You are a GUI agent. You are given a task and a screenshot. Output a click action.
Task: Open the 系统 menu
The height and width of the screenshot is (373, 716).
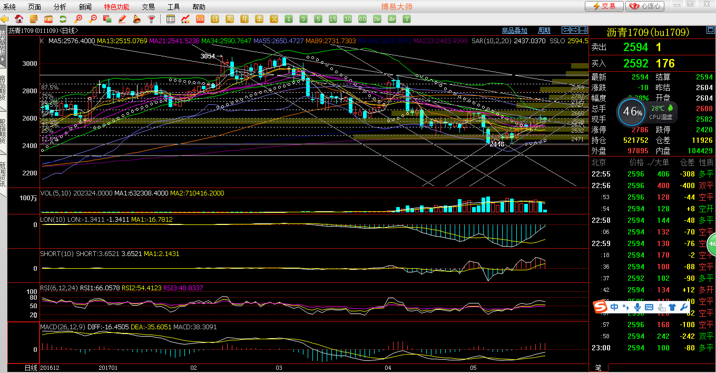click(x=9, y=7)
